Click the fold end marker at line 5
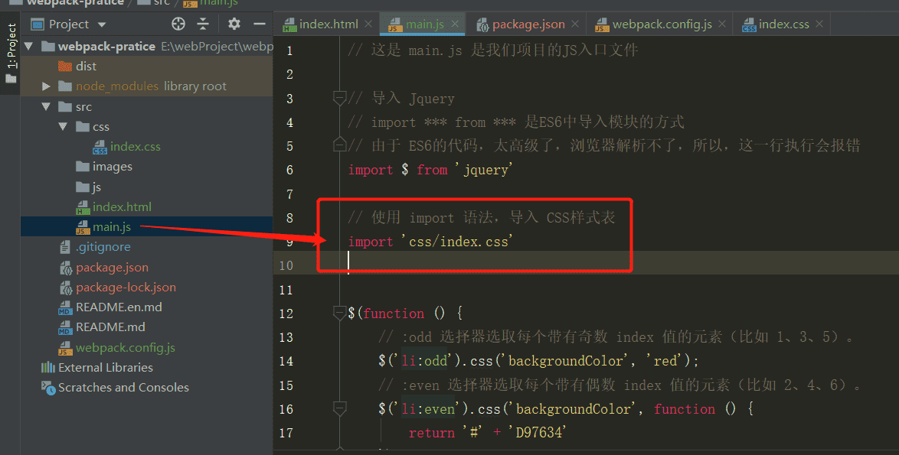This screenshot has height=455, width=899. tap(339, 145)
